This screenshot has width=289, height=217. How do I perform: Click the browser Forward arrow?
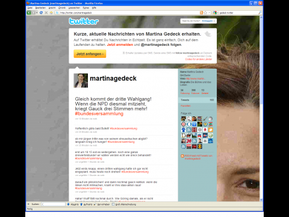tap(33, 13)
